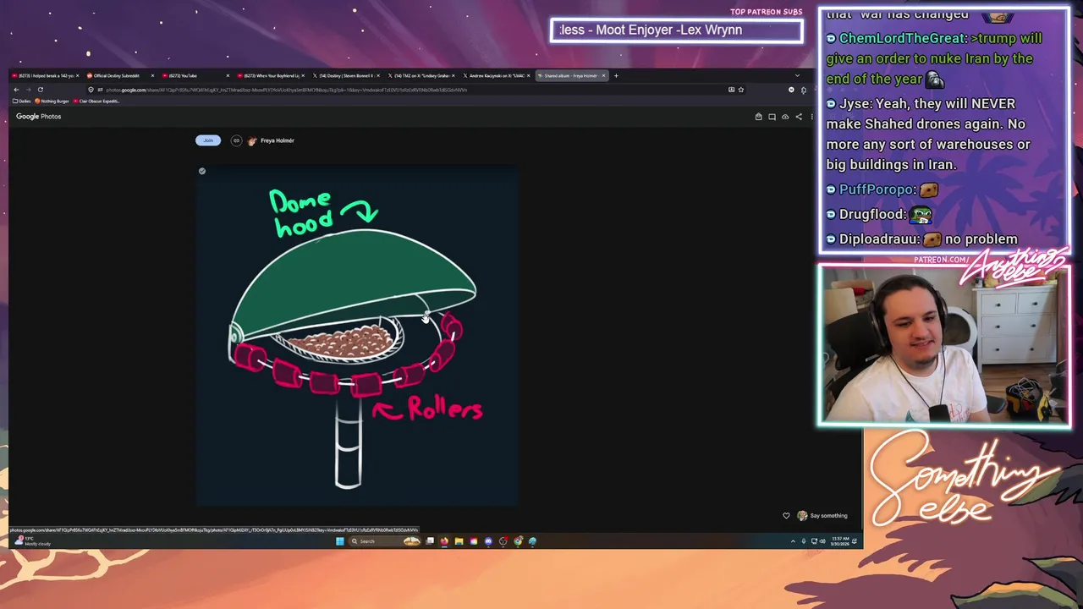Click ChemLordTheGreat username in chat

coord(902,38)
